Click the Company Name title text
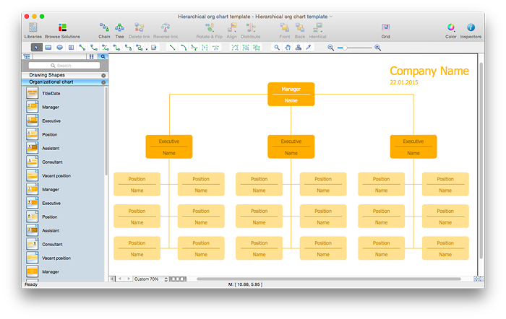The width and height of the screenshot is (506, 319). (x=429, y=71)
